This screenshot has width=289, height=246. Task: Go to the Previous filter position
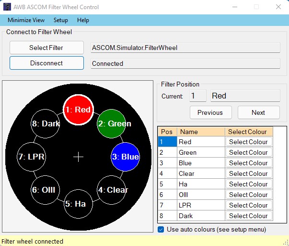[x=210, y=112]
